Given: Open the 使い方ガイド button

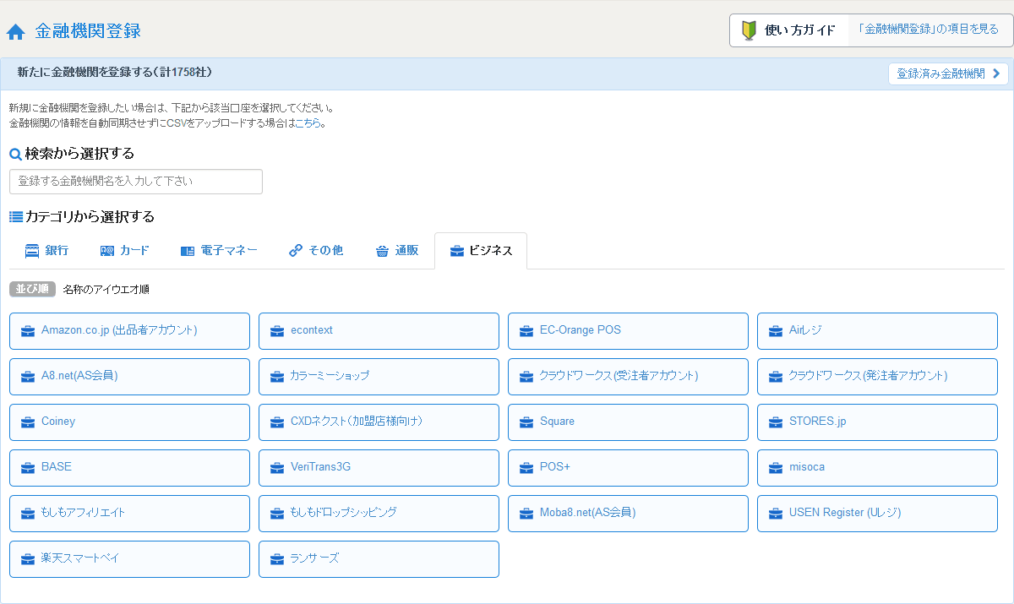Looking at the screenshot, I should pos(789,30).
